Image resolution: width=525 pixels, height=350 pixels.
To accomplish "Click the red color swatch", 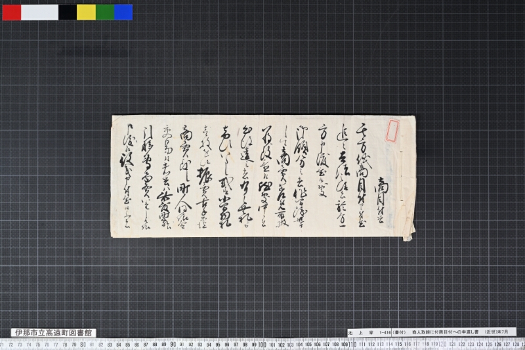I will click(x=11, y=12).
